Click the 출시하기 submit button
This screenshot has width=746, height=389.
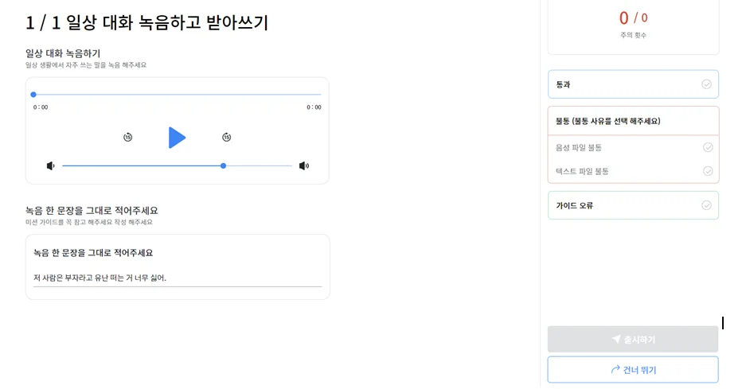(x=633, y=339)
